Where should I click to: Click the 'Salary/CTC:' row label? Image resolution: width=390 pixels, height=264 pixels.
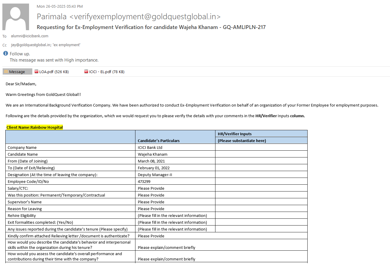pyautogui.click(x=18, y=188)
